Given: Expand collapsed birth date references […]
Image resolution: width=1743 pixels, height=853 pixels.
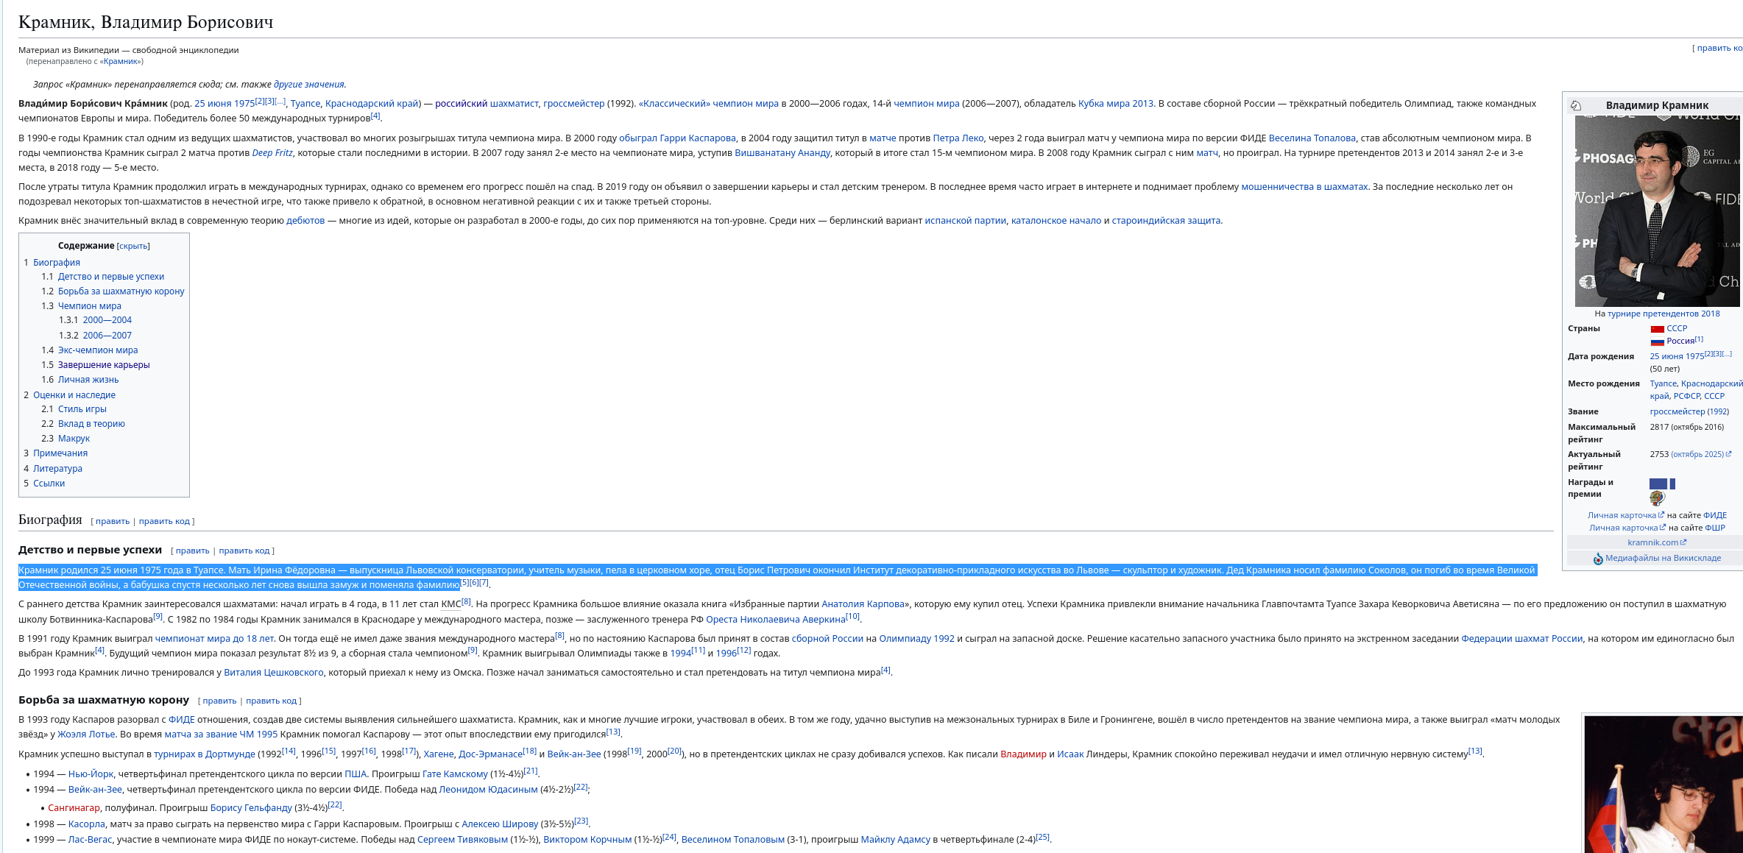Looking at the screenshot, I should (280, 101).
